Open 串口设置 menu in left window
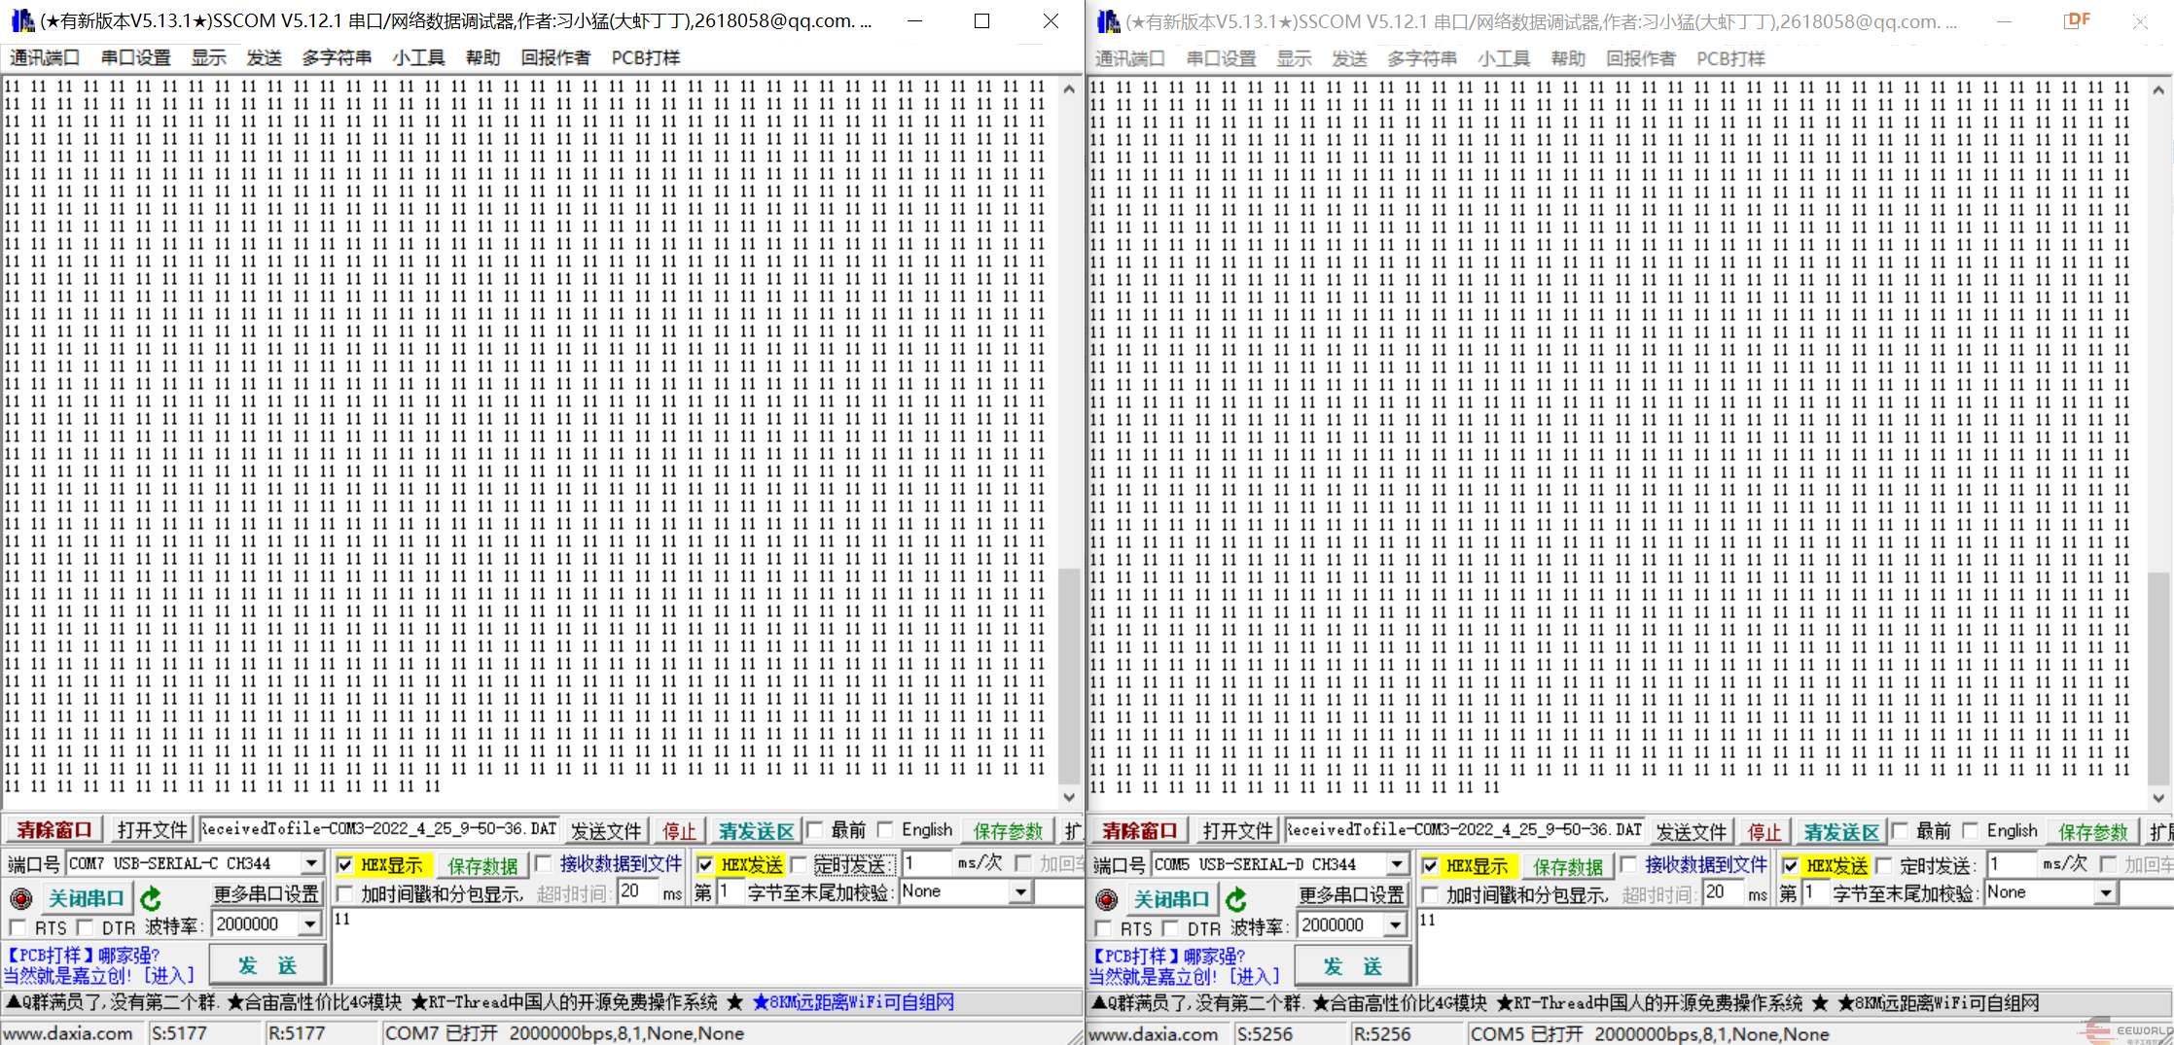The height and width of the screenshot is (1045, 2174). pyautogui.click(x=136, y=57)
